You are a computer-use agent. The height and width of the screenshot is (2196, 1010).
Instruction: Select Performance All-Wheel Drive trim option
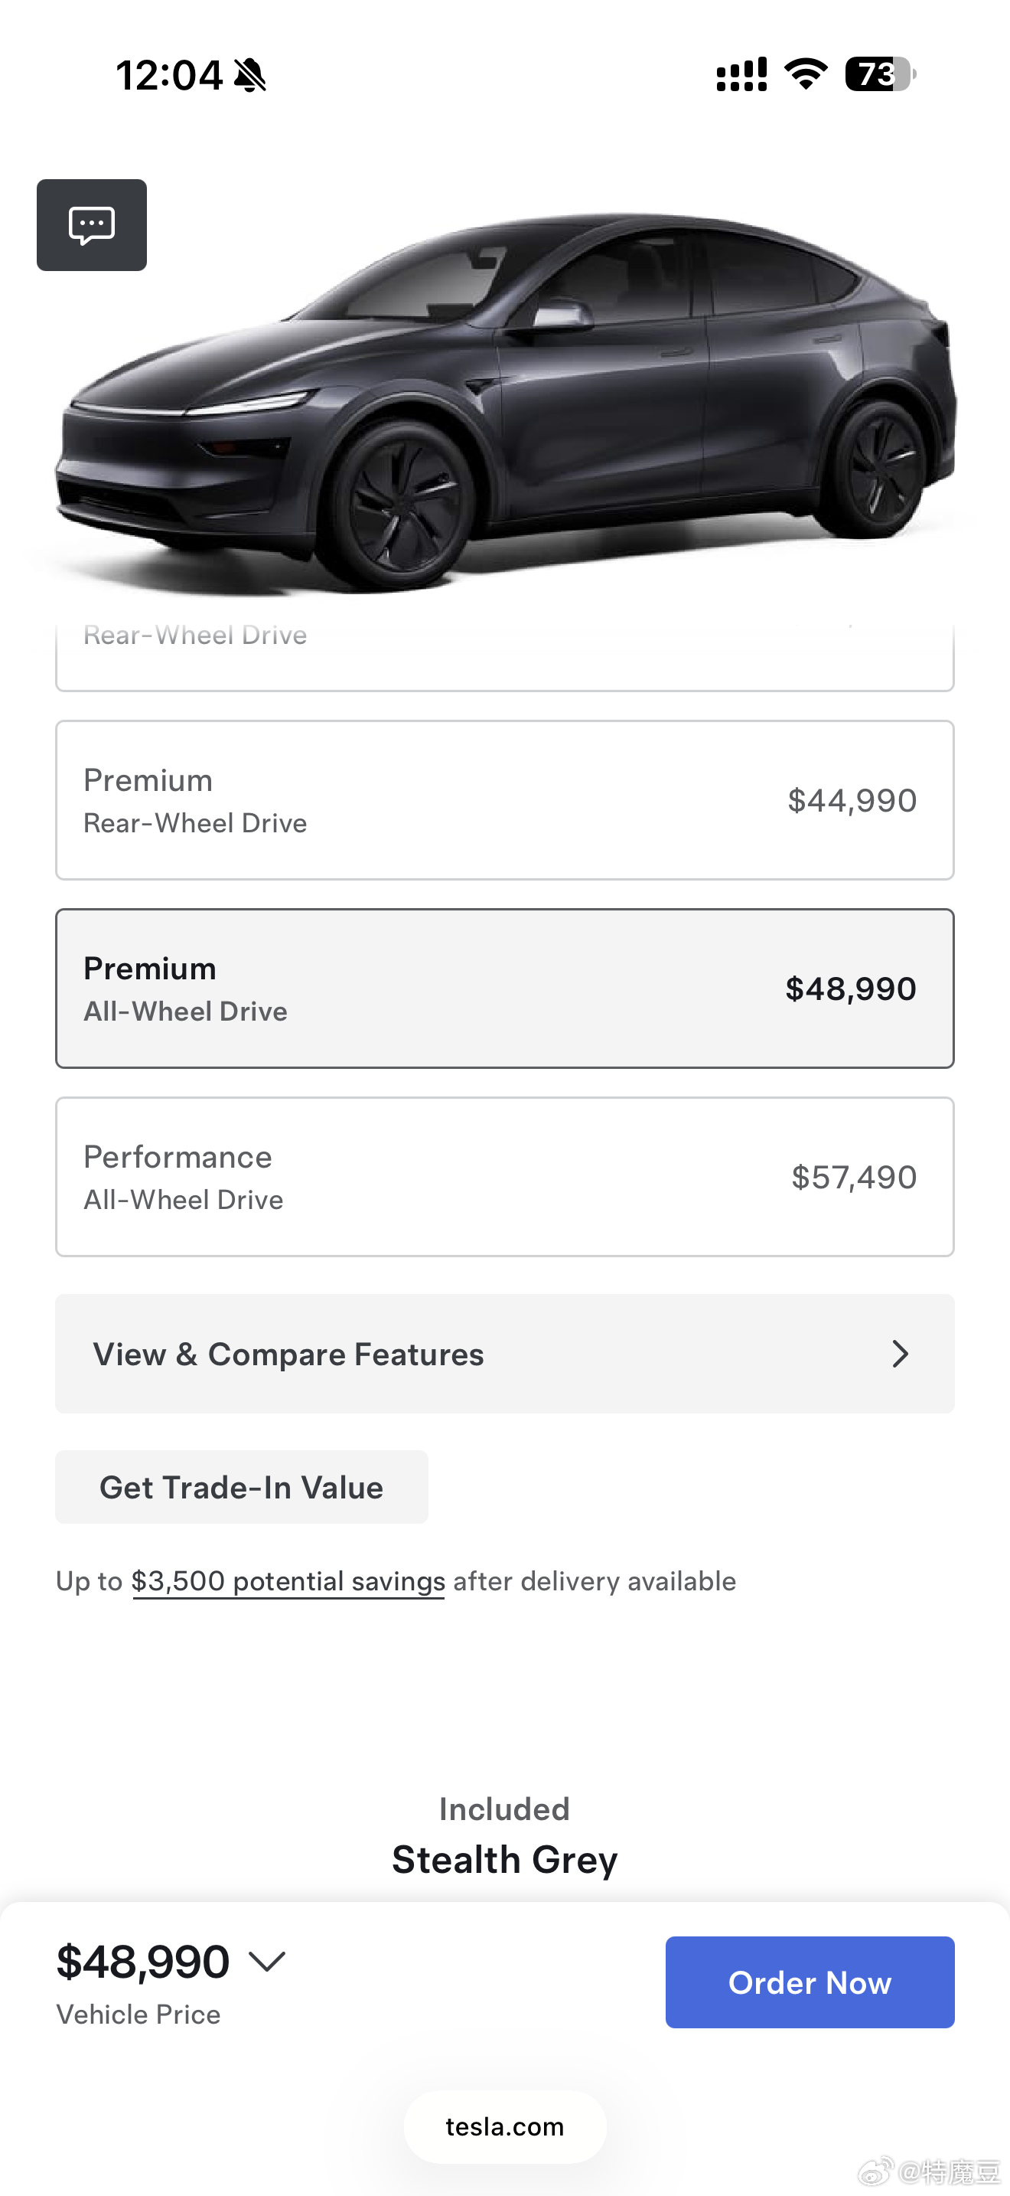pos(504,1176)
